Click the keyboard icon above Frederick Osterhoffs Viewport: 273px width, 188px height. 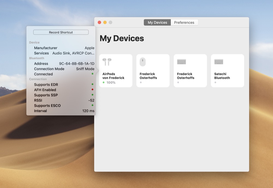click(181, 62)
